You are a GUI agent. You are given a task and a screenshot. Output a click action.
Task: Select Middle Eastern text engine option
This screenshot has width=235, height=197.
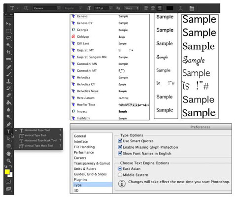(120, 175)
